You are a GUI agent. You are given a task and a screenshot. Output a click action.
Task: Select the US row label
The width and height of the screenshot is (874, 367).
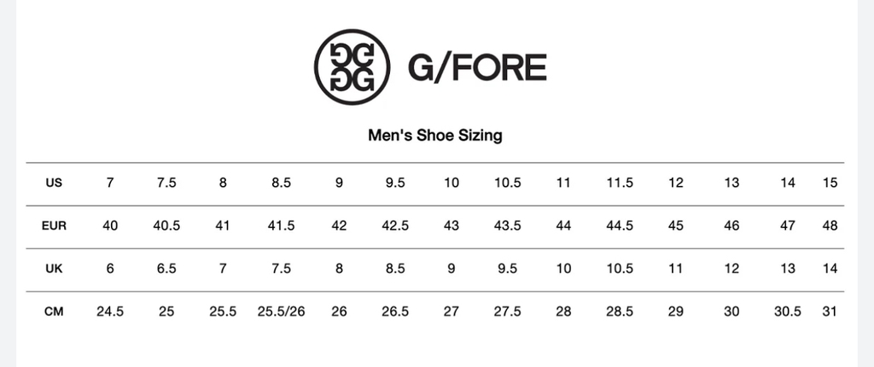[54, 183]
